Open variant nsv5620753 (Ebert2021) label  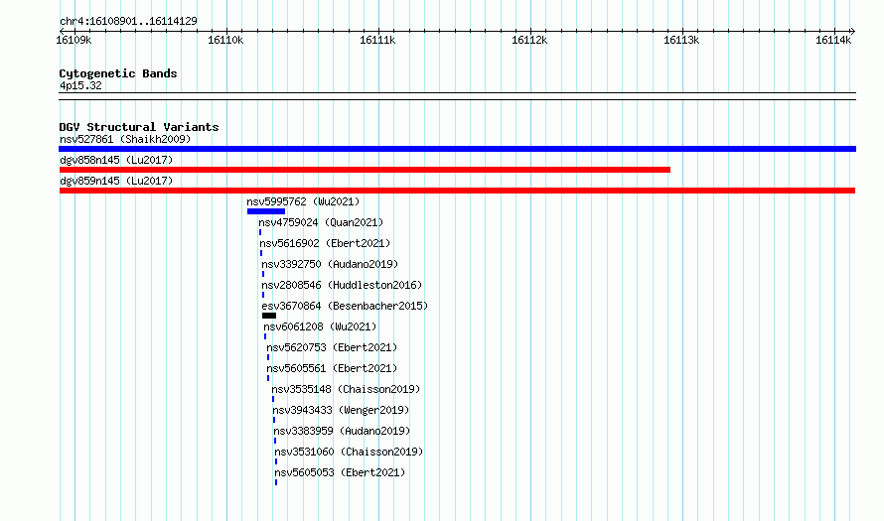[x=332, y=347]
